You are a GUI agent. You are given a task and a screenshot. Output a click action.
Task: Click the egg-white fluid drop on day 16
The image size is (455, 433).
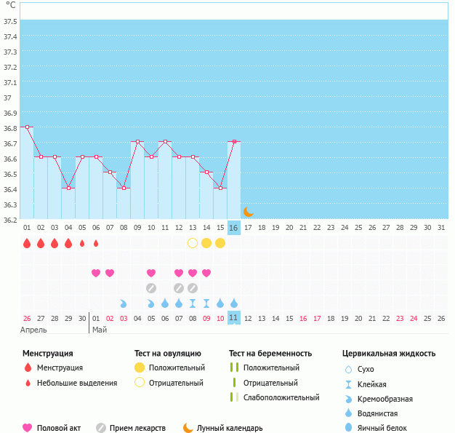point(234,303)
